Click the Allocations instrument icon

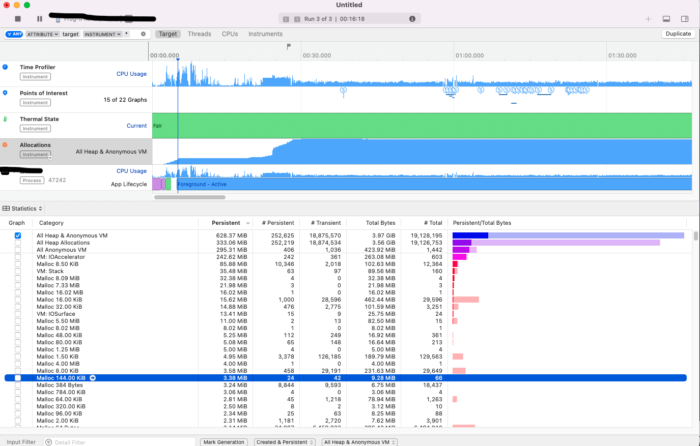pyautogui.click(x=5, y=145)
